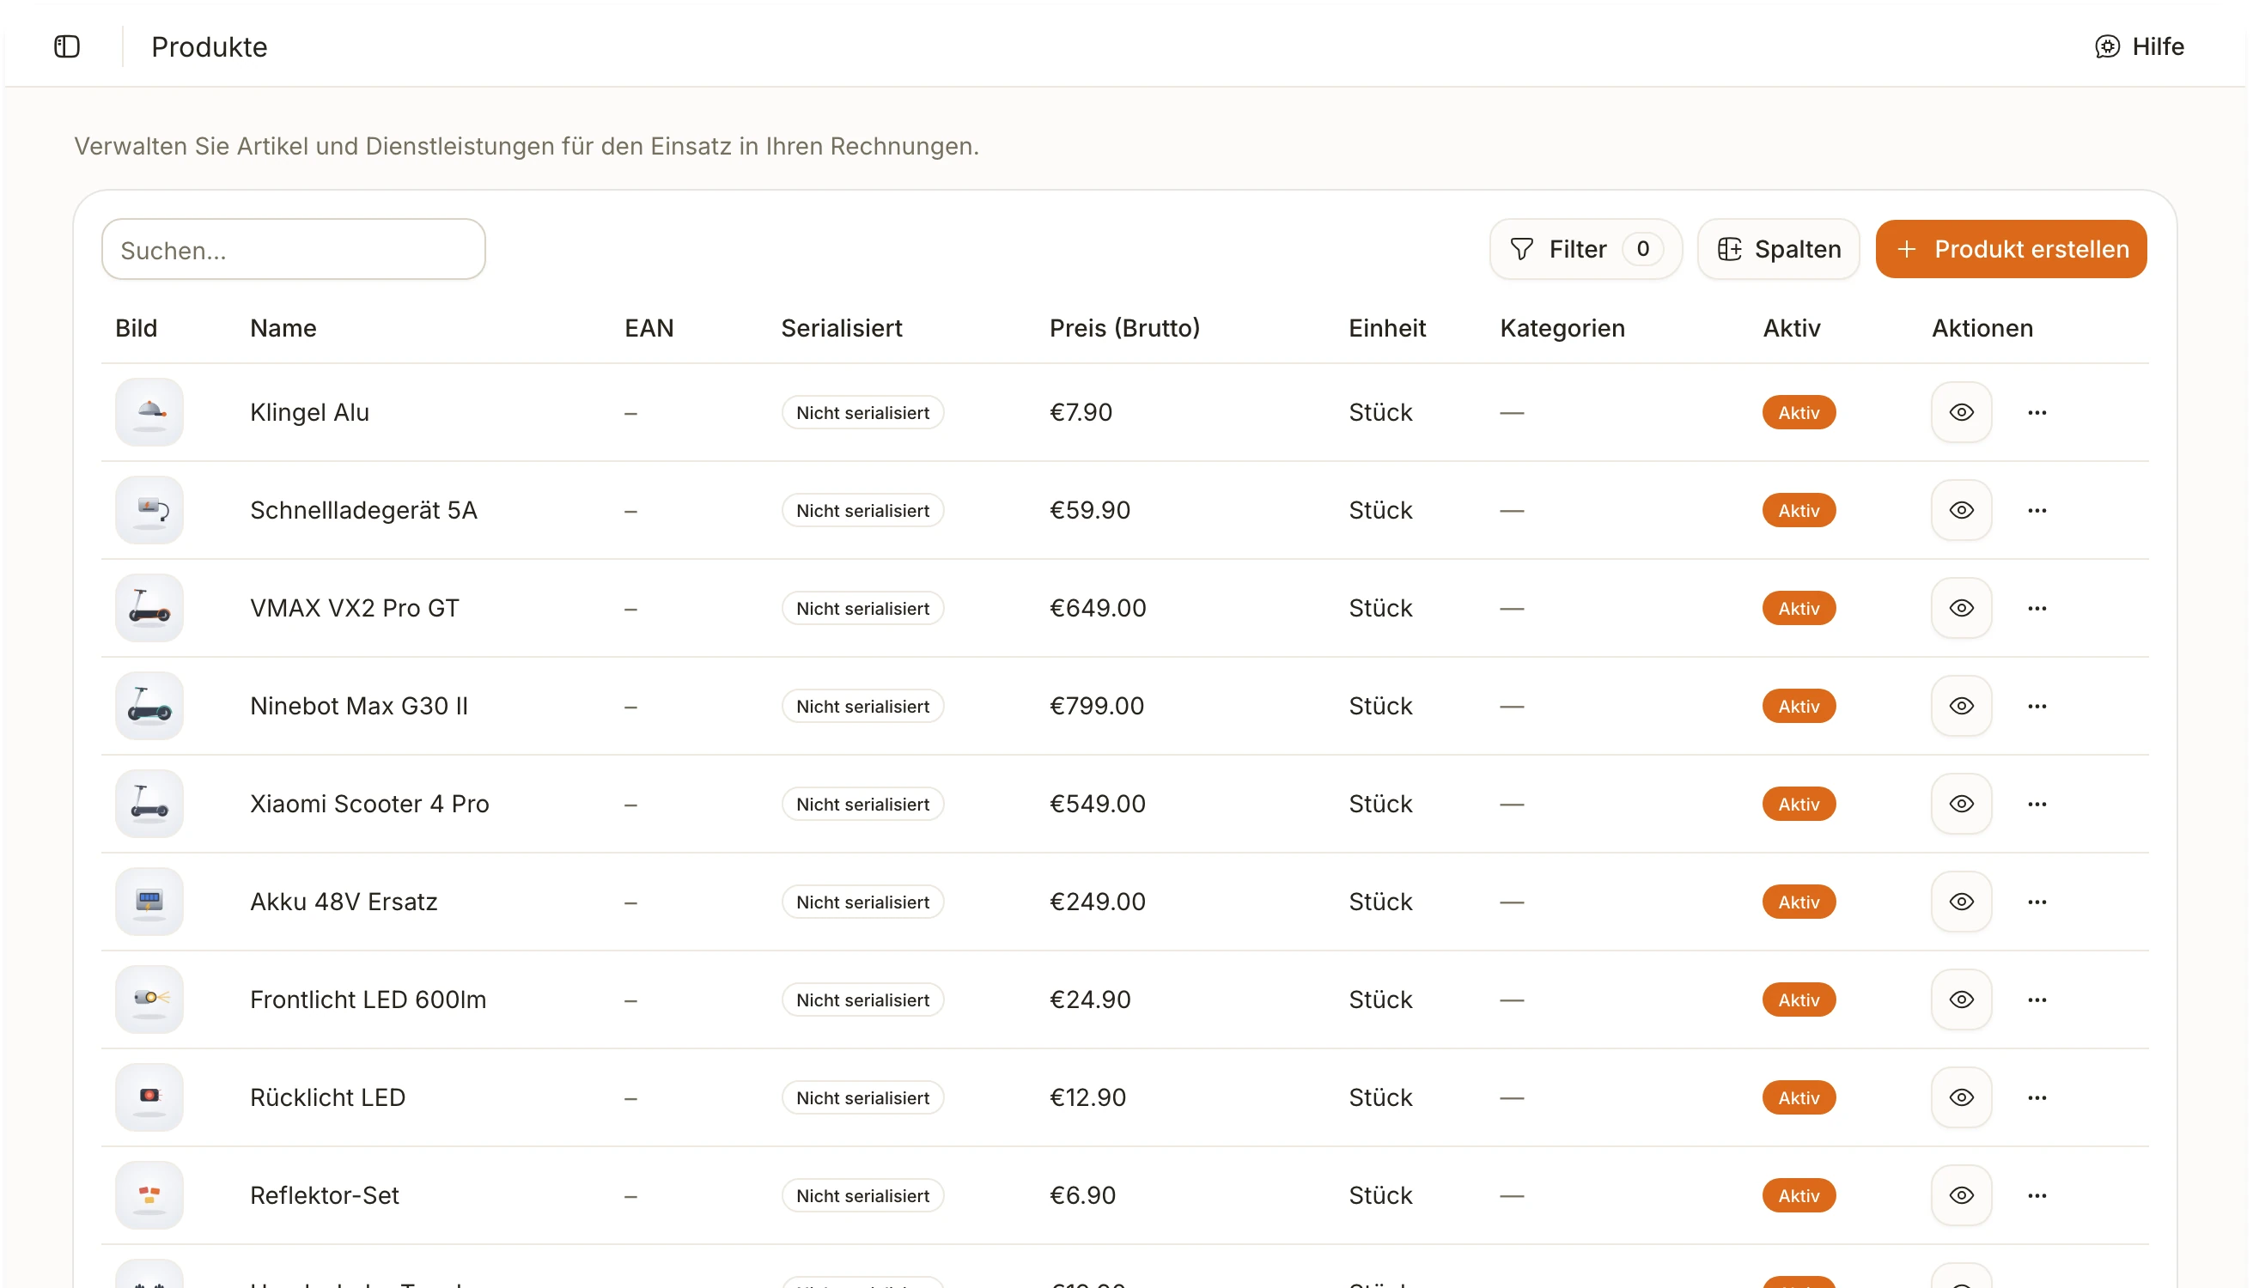Viewport: 2259px width, 1288px height.
Task: View VMAX VX2 Pro GT eye icon
Action: coord(1960,608)
